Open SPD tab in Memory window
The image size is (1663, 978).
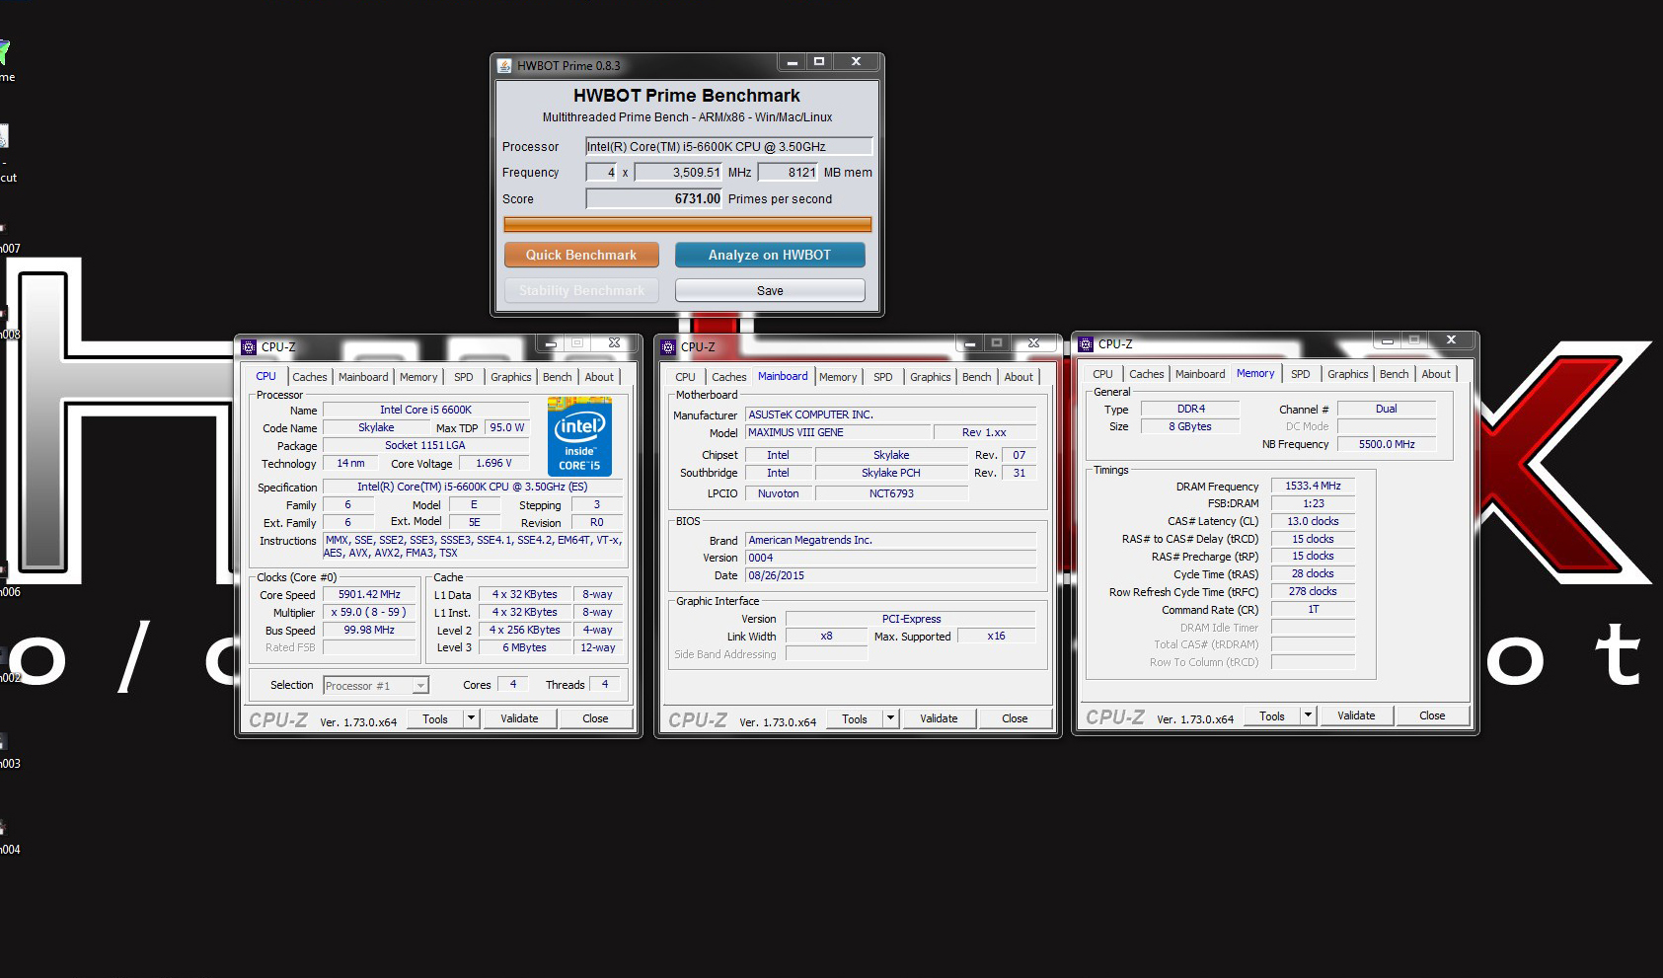point(1301,374)
